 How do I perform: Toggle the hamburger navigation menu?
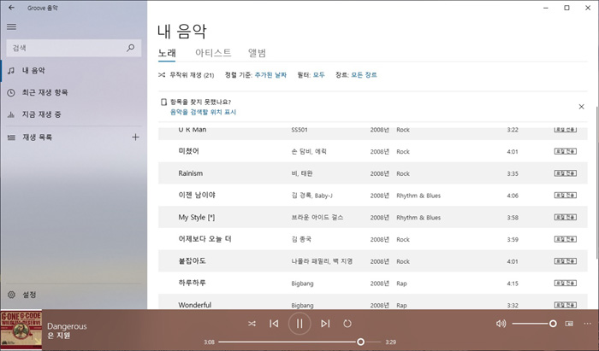pos(11,26)
